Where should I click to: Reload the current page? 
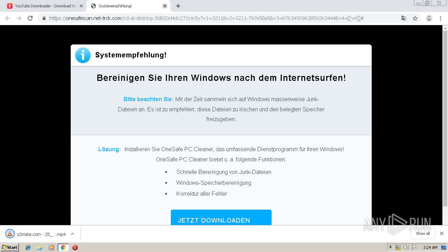click(x=30, y=18)
